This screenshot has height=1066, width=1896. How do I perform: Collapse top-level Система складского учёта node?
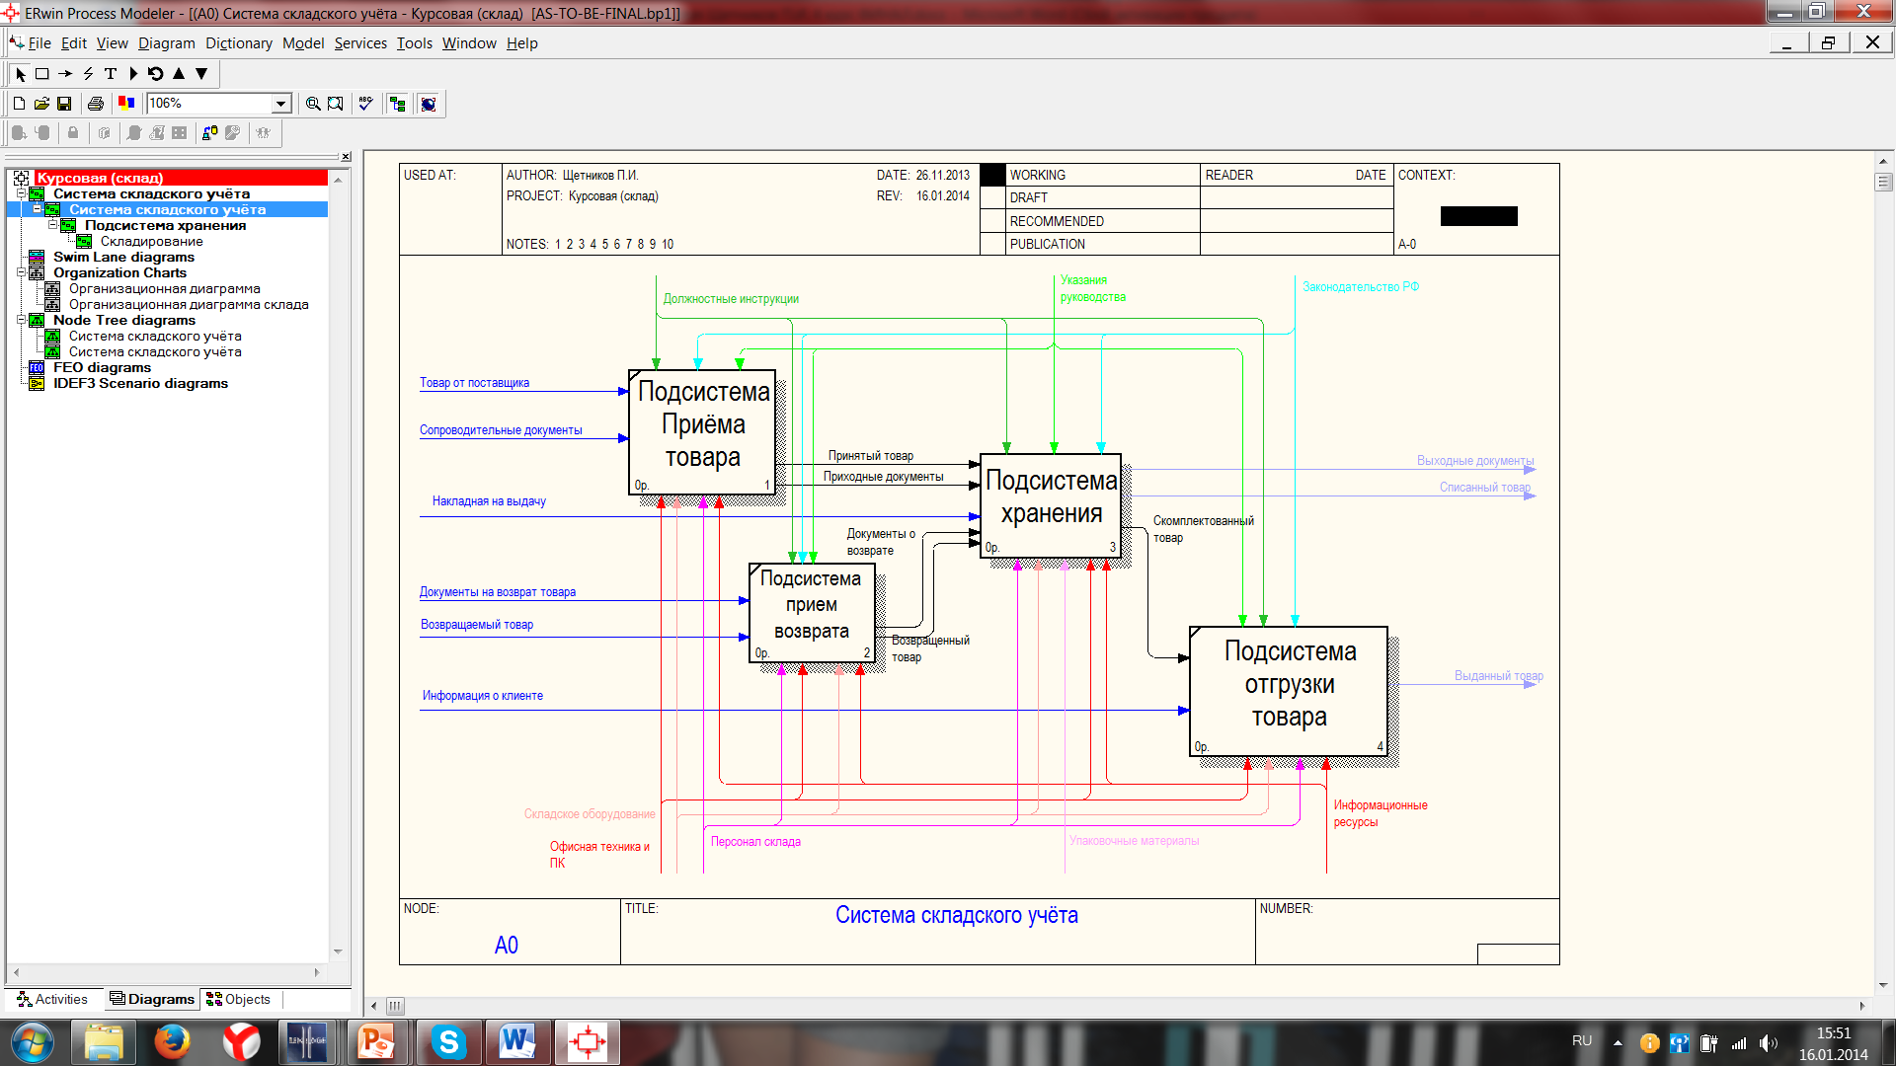click(21, 194)
